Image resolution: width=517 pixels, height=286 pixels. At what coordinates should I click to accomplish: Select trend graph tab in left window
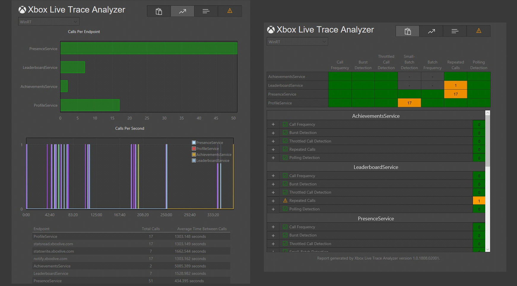click(x=183, y=11)
